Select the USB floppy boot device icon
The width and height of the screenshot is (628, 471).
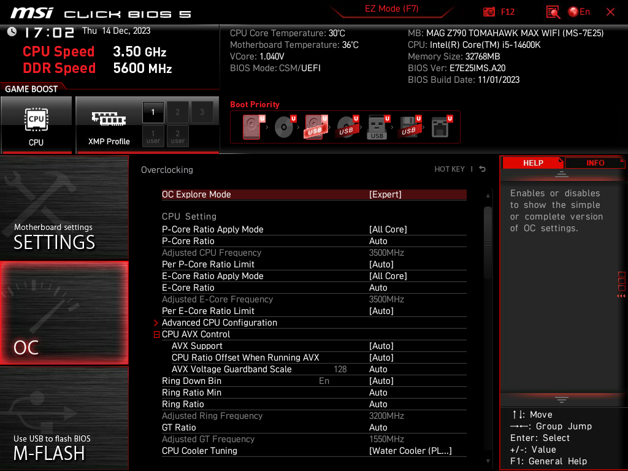tap(409, 127)
